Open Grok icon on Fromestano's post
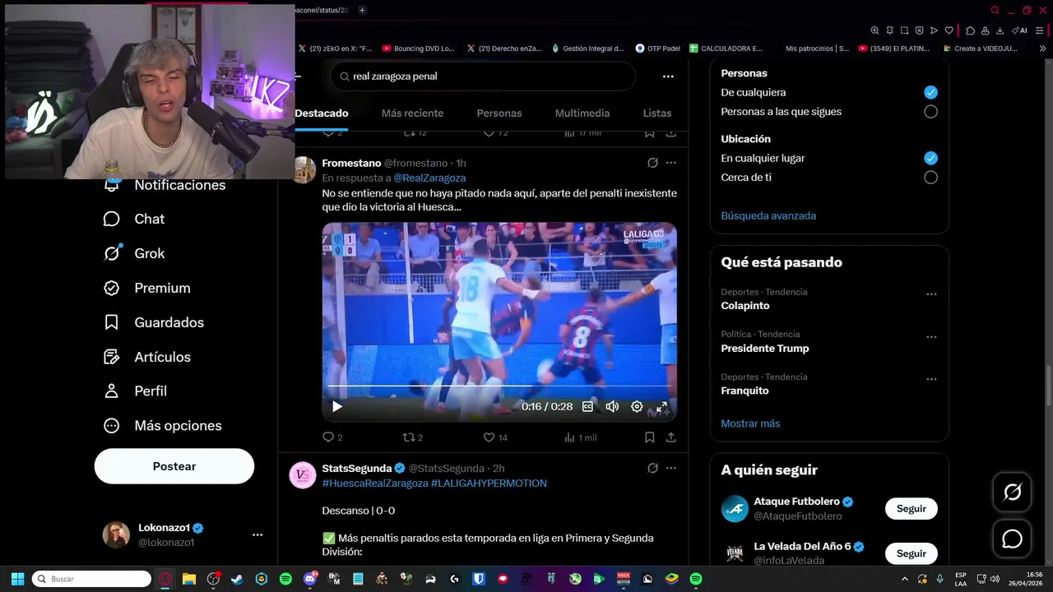The height and width of the screenshot is (592, 1053). (x=652, y=163)
